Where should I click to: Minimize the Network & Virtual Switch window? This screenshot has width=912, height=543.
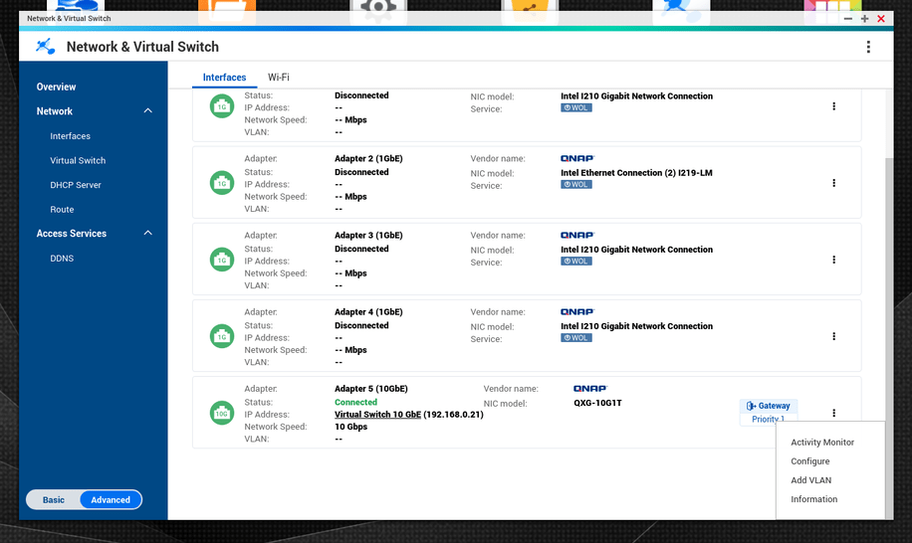point(848,19)
